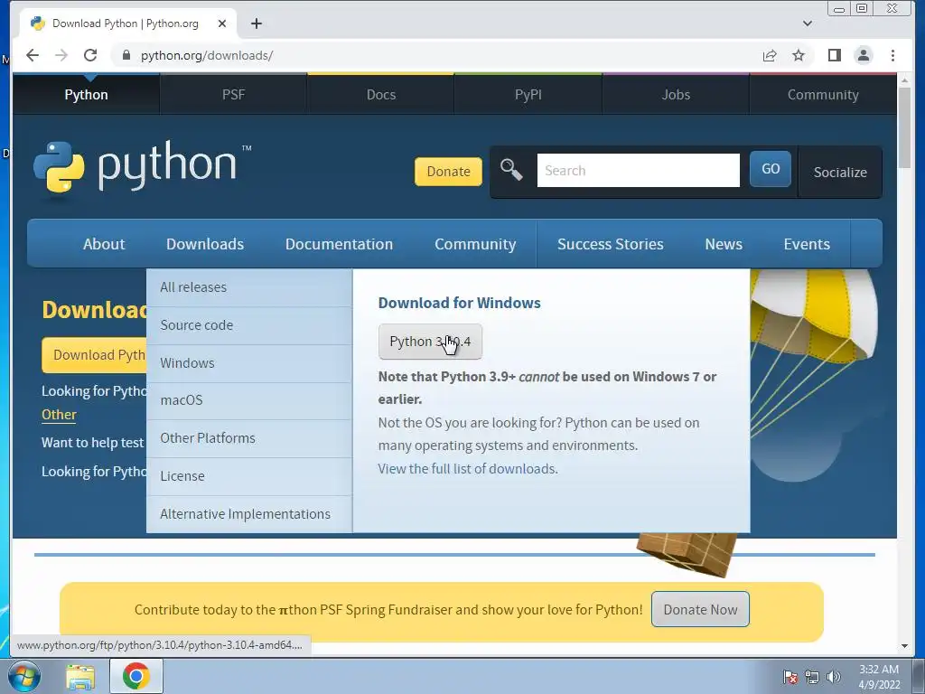Choose Alternative Implementations from submenu
925x694 pixels.
tap(249, 514)
